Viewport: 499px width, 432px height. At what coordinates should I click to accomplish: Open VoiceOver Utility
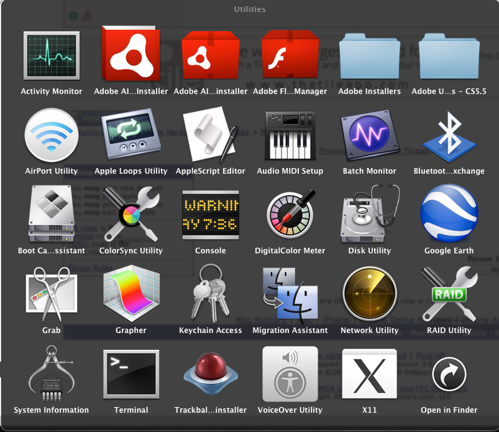[290, 374]
